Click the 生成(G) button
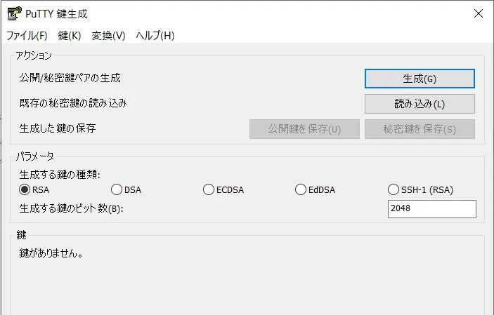This screenshot has width=494, height=315. (x=420, y=79)
